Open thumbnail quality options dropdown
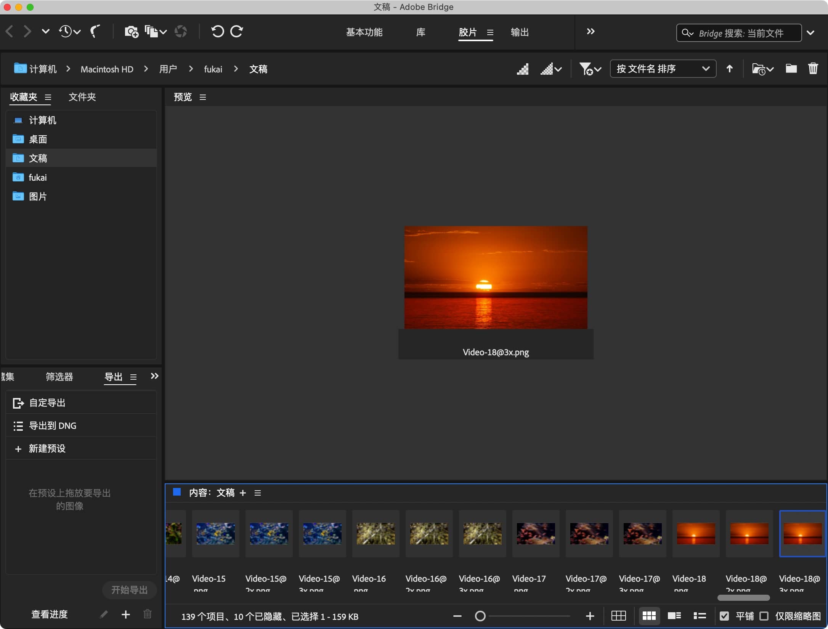The height and width of the screenshot is (629, 828). tap(551, 69)
